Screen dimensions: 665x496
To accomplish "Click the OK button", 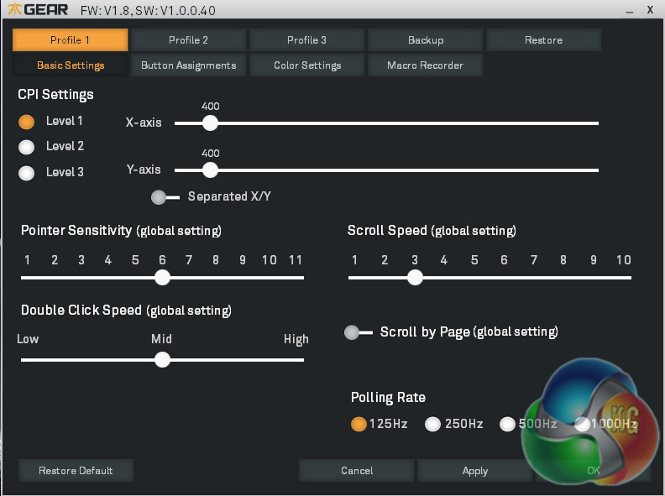I will pyautogui.click(x=594, y=471).
